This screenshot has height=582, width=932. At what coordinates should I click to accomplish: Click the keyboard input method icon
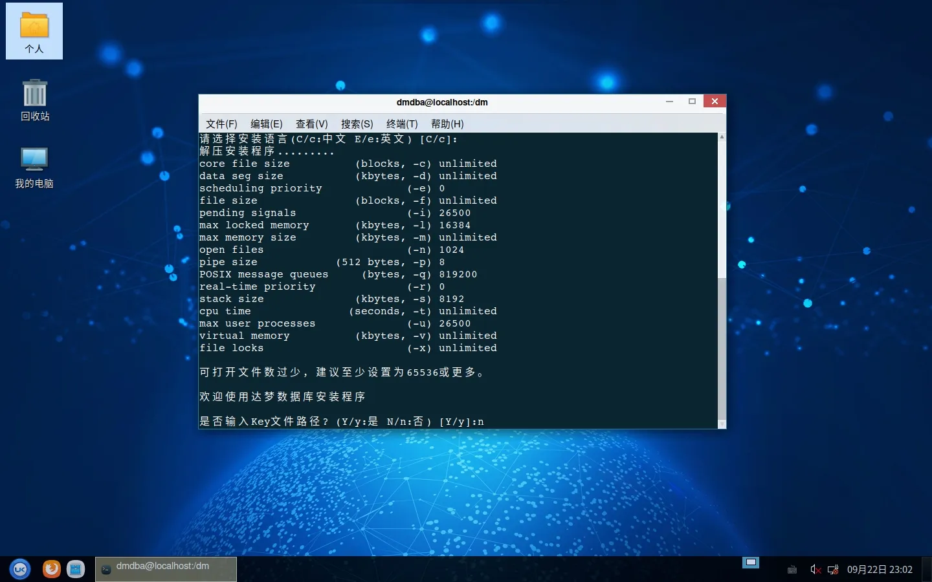pos(792,570)
